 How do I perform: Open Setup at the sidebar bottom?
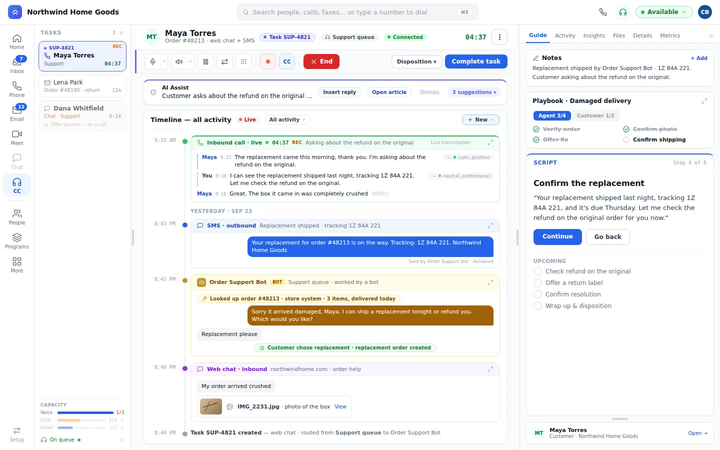point(17,434)
